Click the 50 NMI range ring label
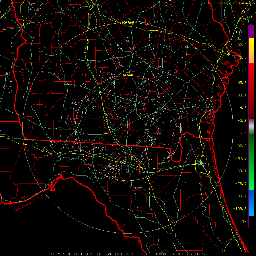This screenshot has width=256, height=256. [128, 75]
